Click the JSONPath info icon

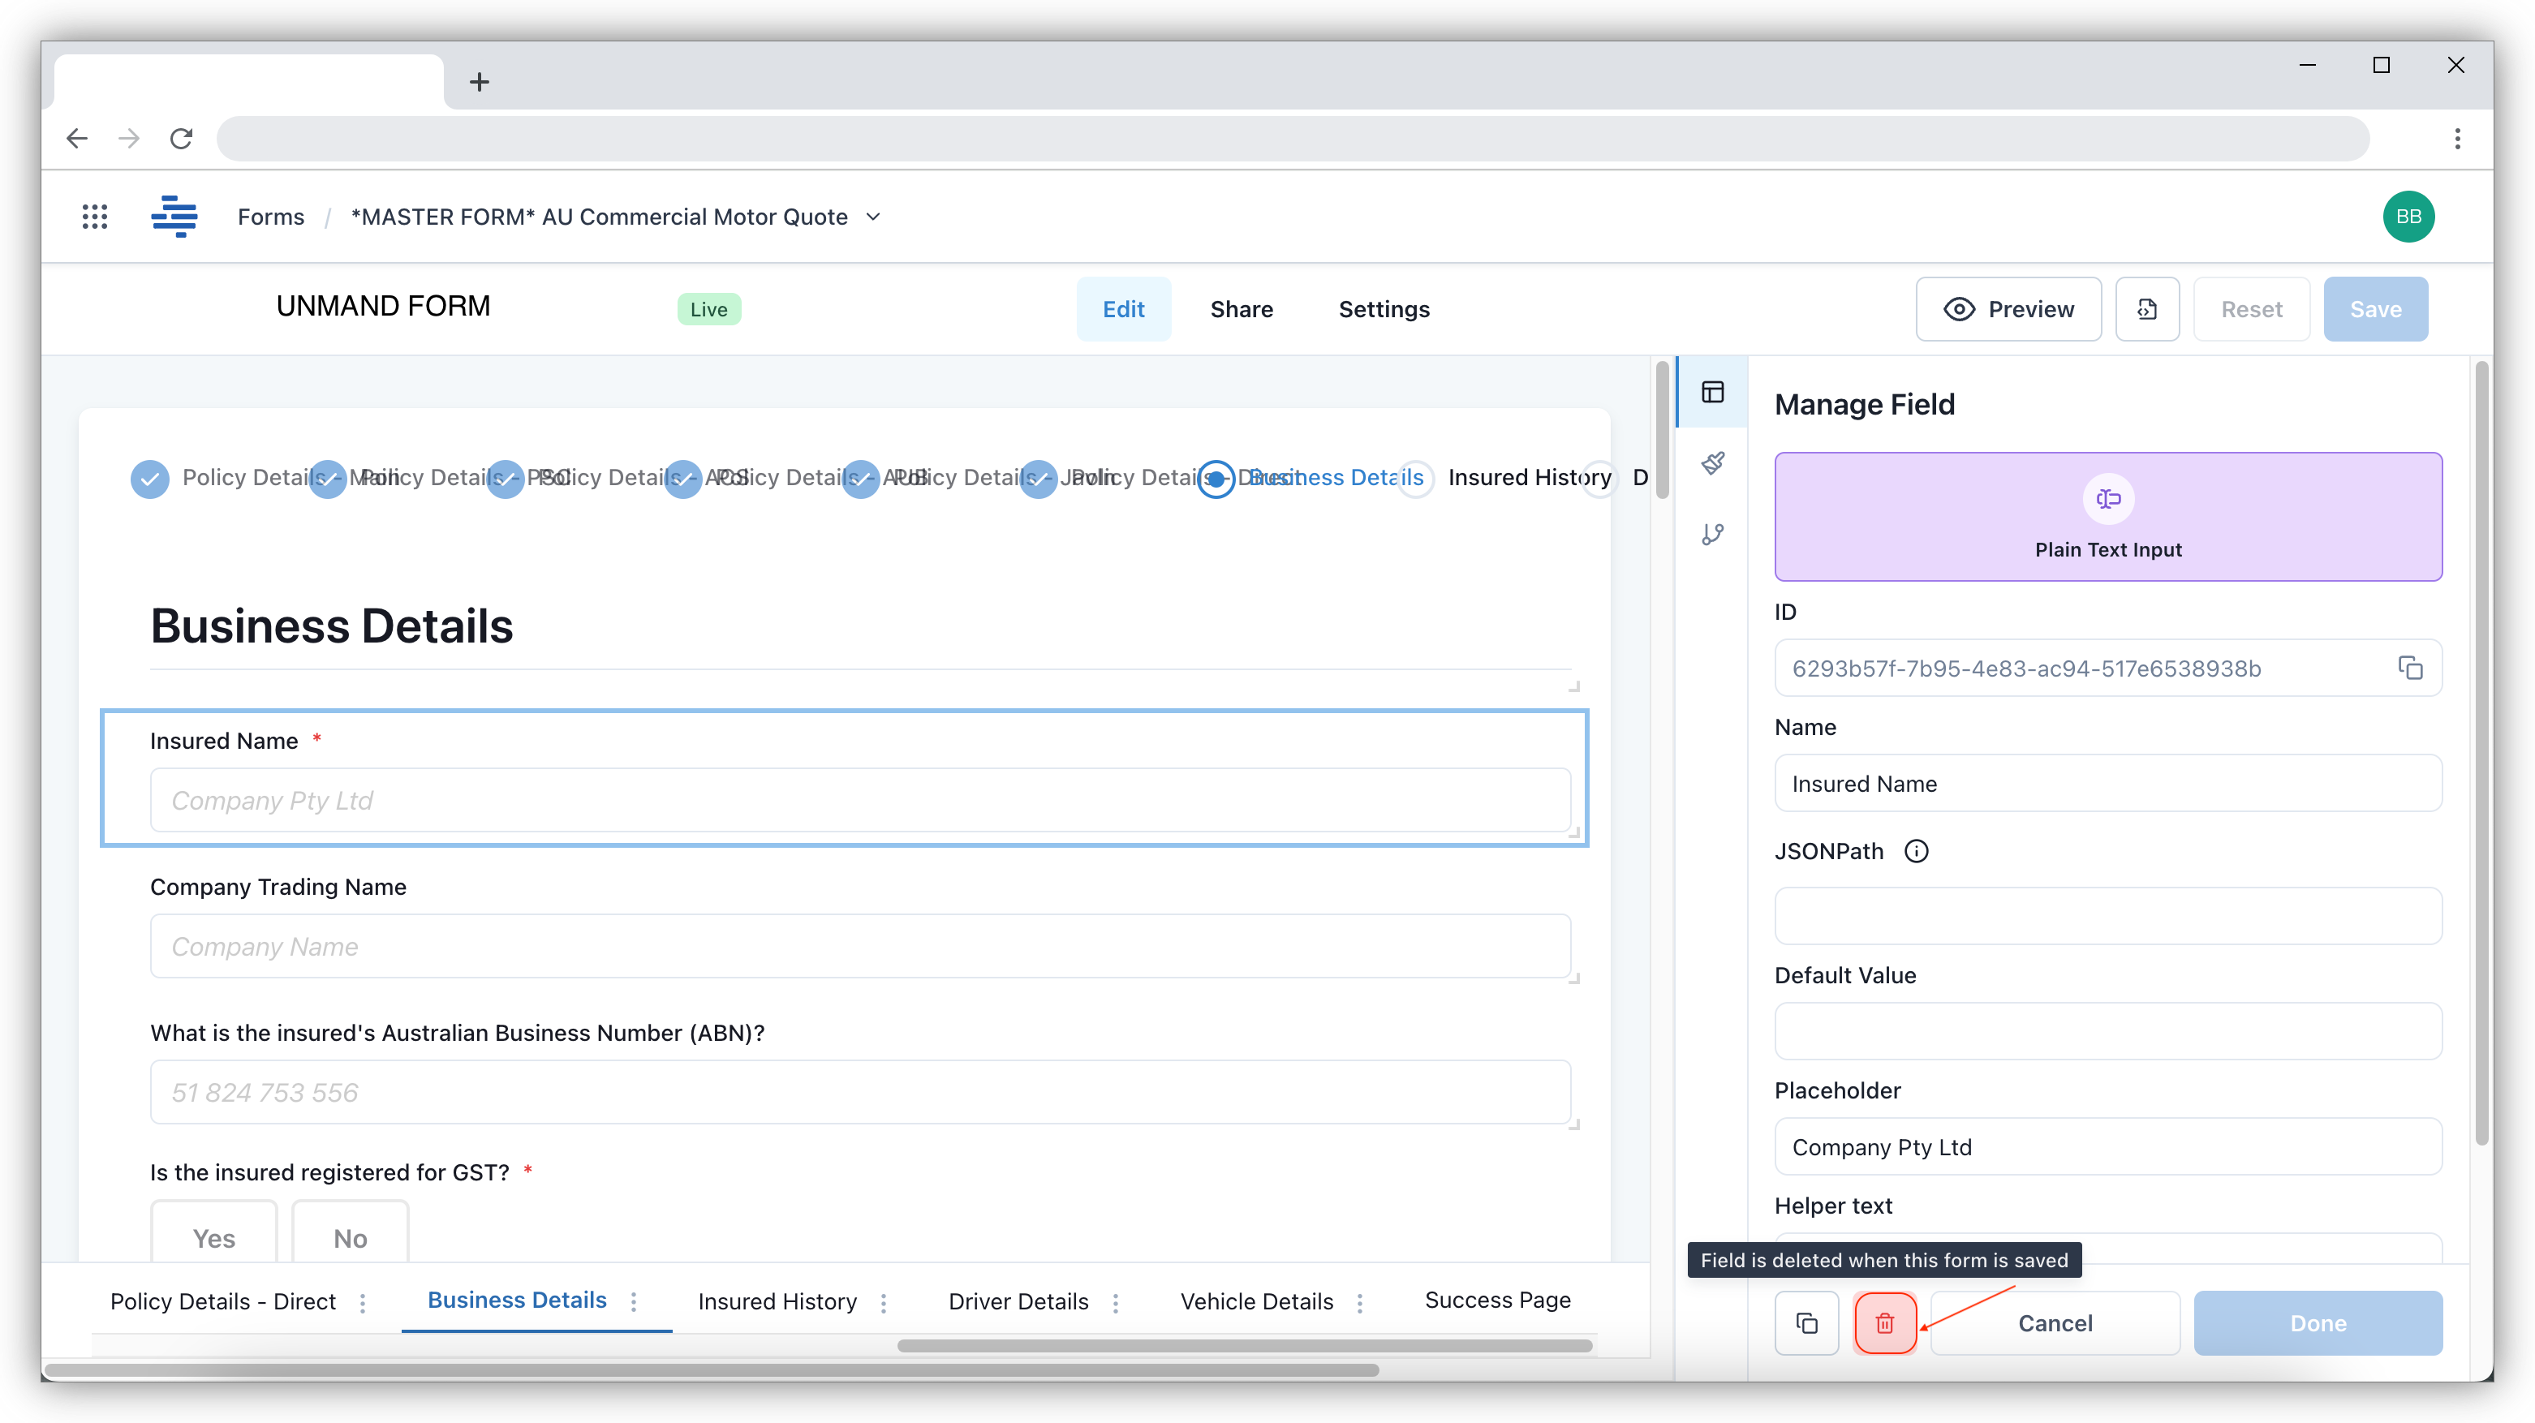(x=1916, y=851)
